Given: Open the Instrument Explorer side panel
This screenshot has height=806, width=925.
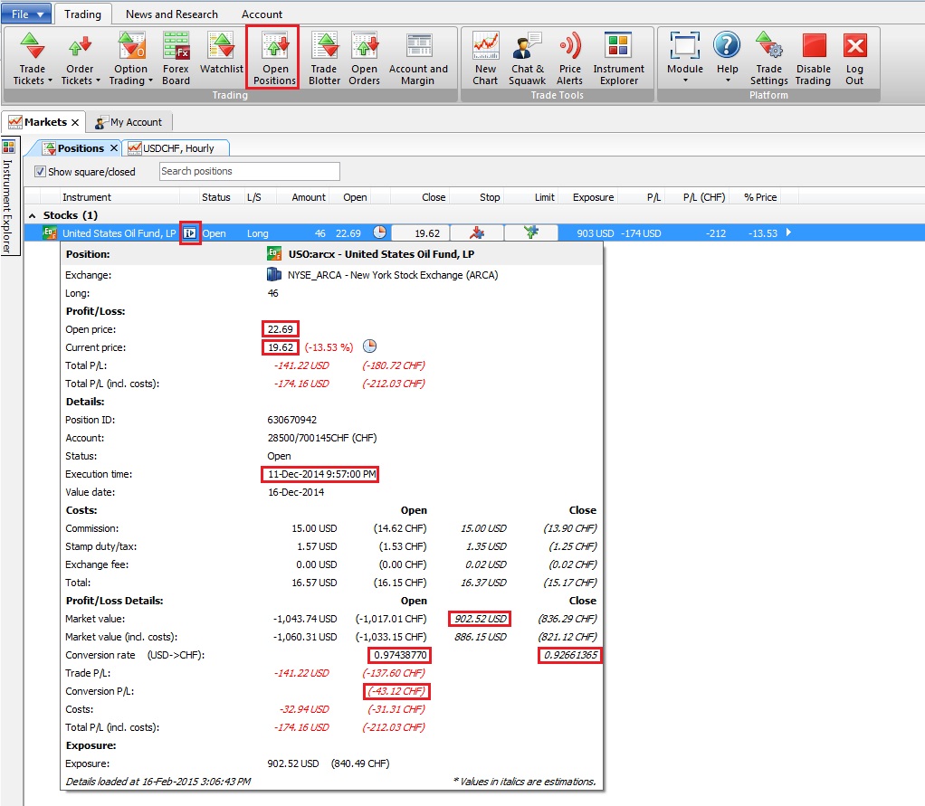Looking at the screenshot, I should (x=8, y=196).
